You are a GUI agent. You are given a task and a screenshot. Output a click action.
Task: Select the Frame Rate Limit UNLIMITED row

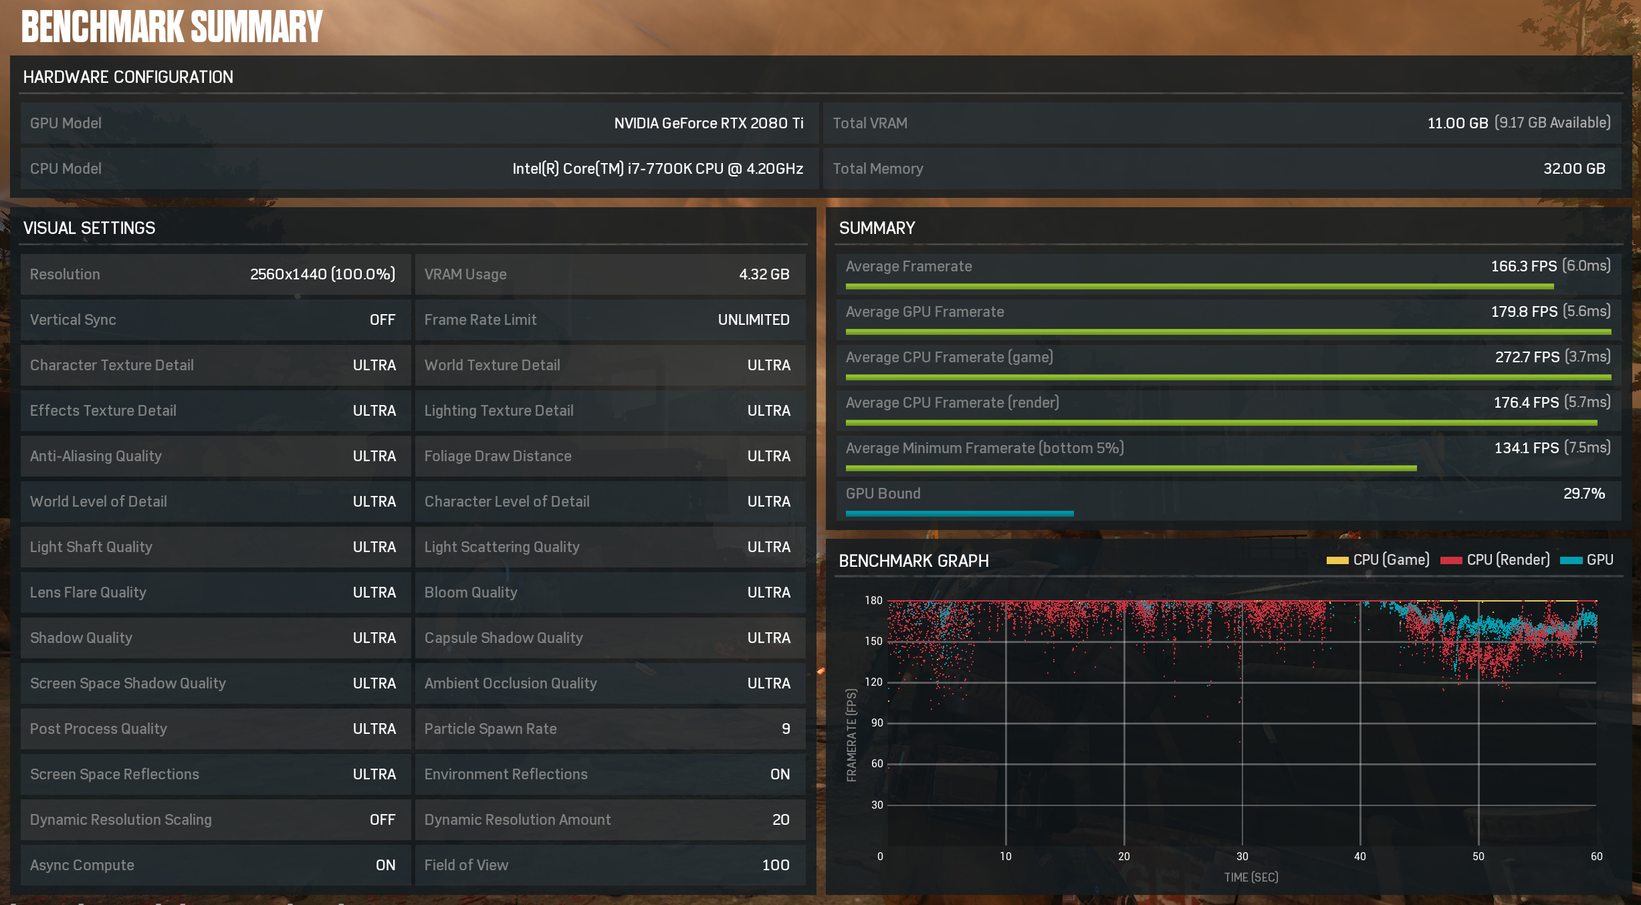coord(609,319)
